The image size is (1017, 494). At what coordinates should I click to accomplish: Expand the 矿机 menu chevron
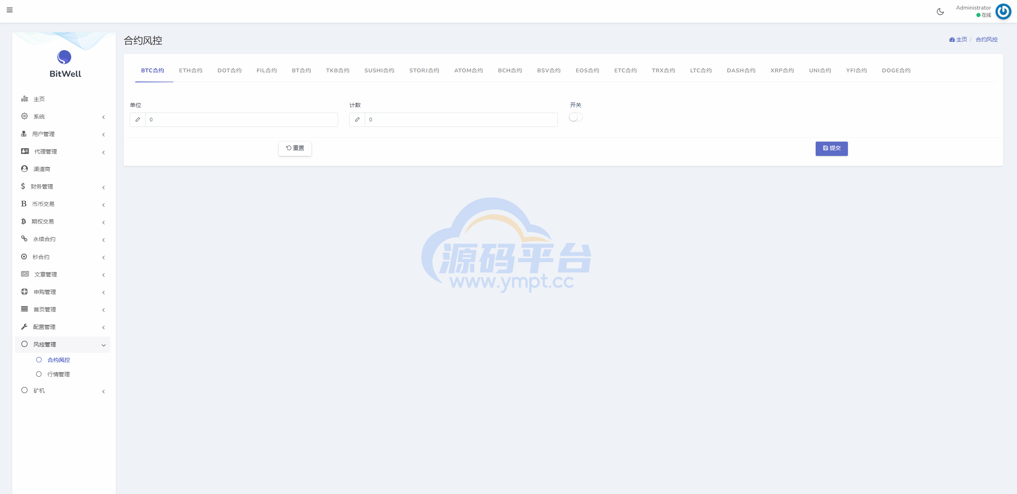click(103, 391)
